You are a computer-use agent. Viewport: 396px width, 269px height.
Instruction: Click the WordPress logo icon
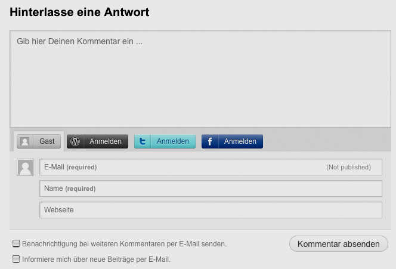click(75, 141)
